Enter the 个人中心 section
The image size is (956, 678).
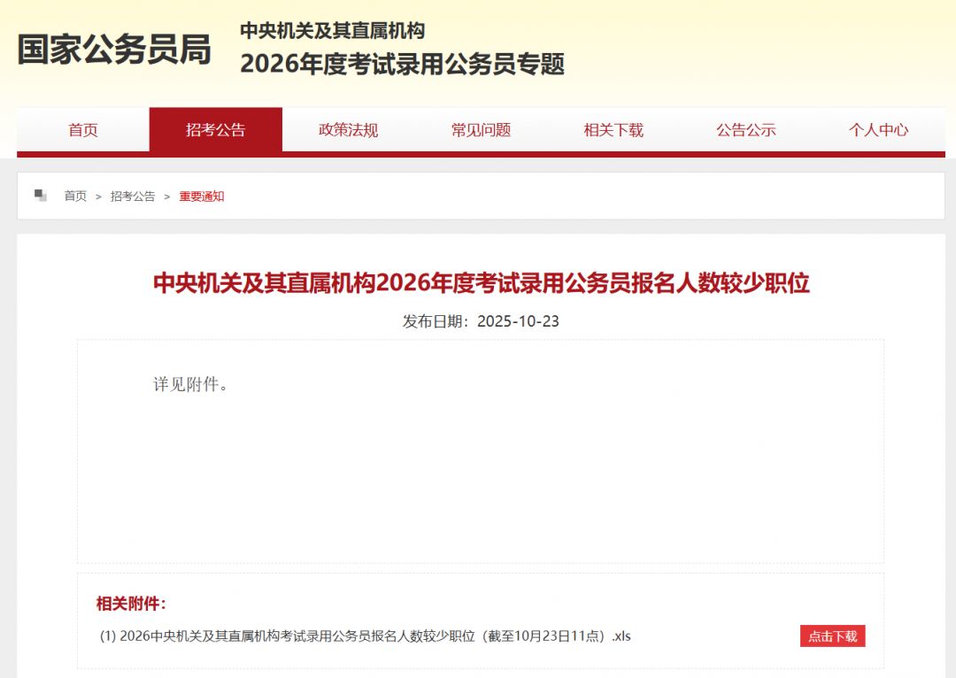(878, 130)
